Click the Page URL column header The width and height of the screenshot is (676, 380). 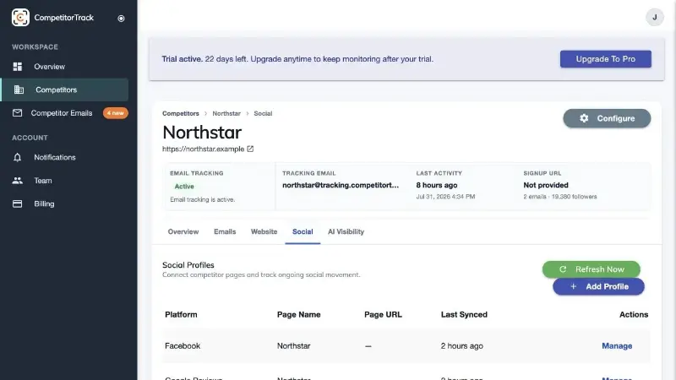click(383, 314)
